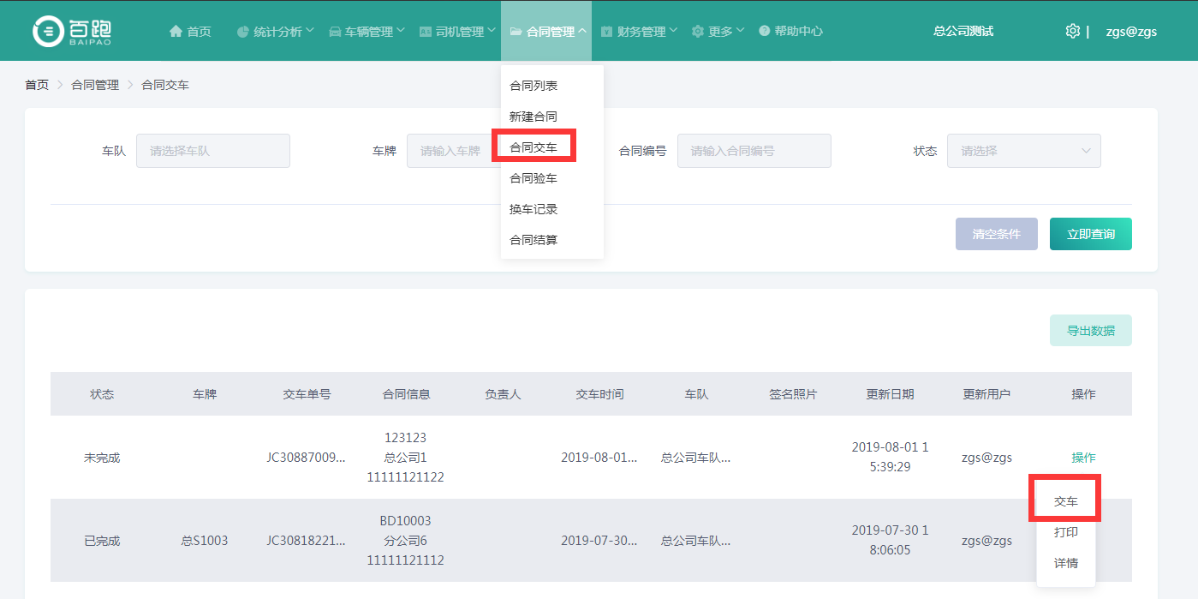The image size is (1198, 599).
Task: Open the 车队 selection field
Action: click(x=212, y=151)
